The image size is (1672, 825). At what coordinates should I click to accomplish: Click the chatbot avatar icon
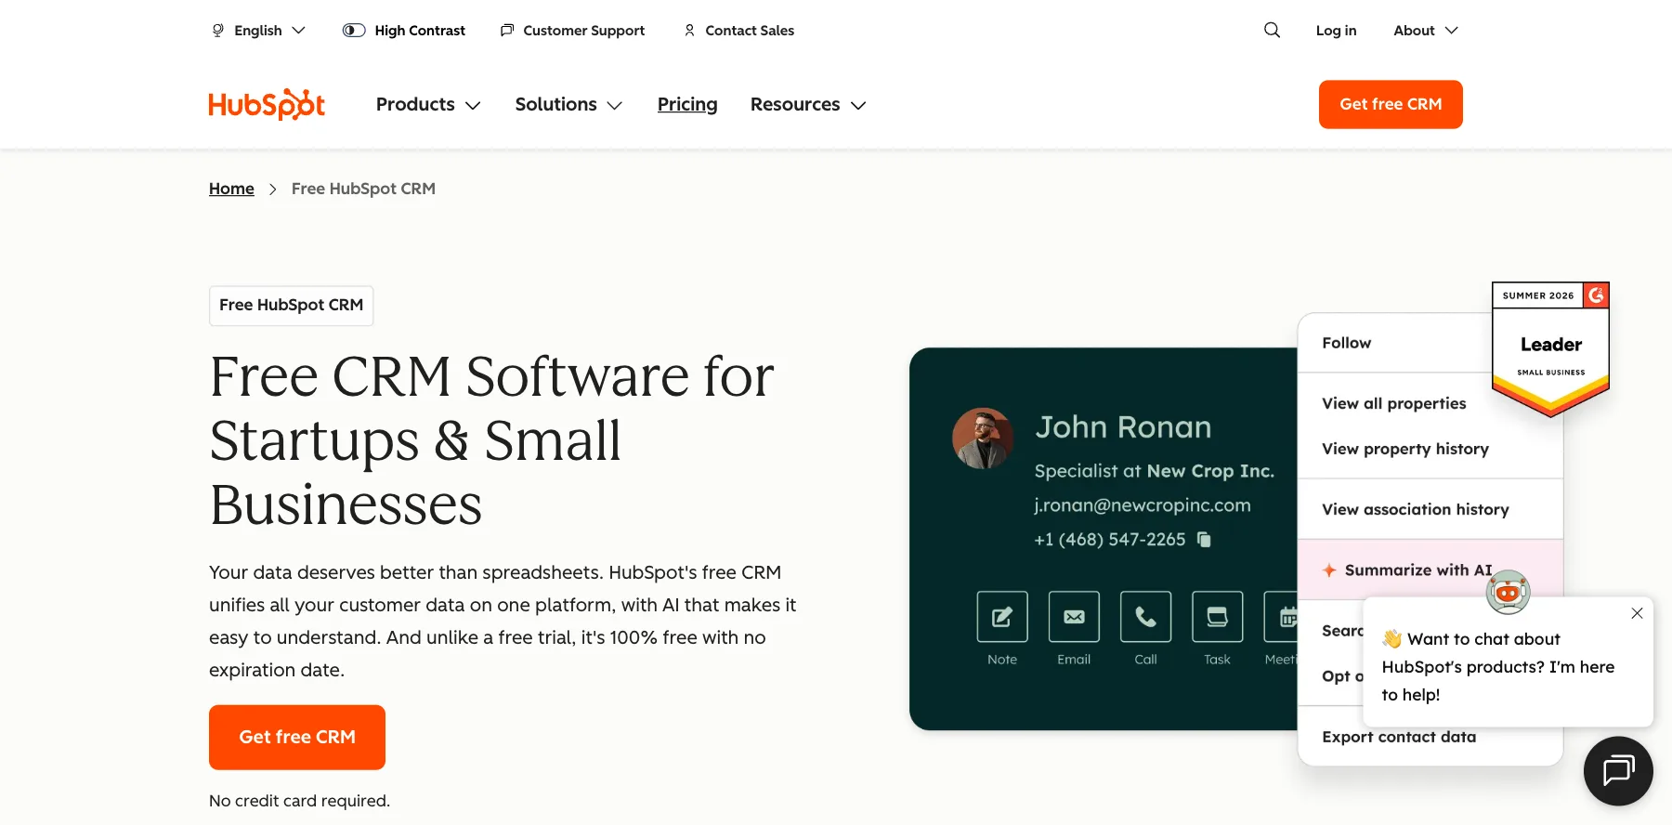tap(1508, 592)
